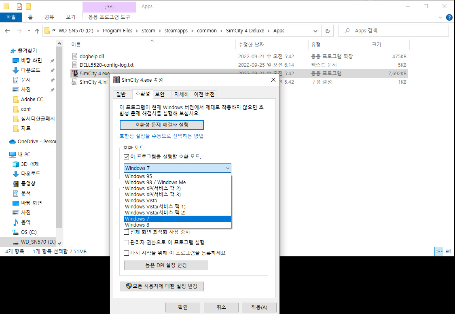Click the DELL5520-config-log.txt file icon
455x314 pixels.
(75, 65)
